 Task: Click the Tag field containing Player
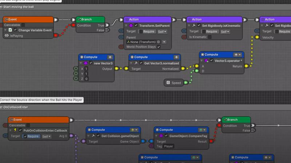click(168, 146)
